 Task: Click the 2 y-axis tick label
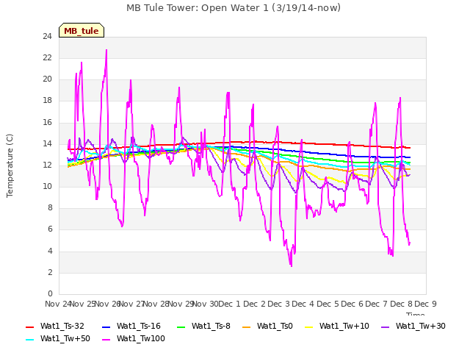[50, 273]
